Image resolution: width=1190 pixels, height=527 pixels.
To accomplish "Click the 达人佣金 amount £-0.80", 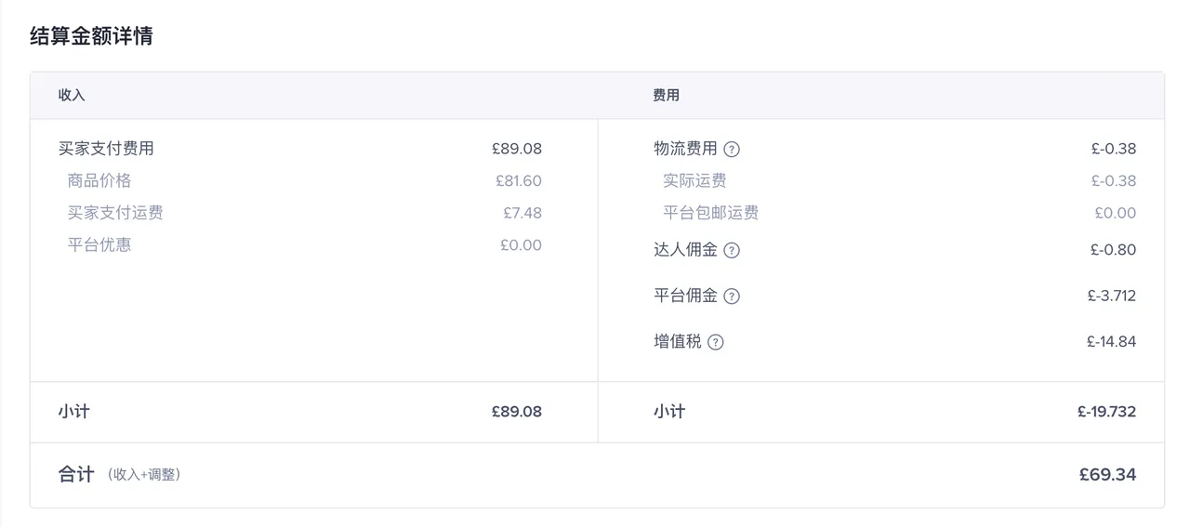I will [1113, 249].
